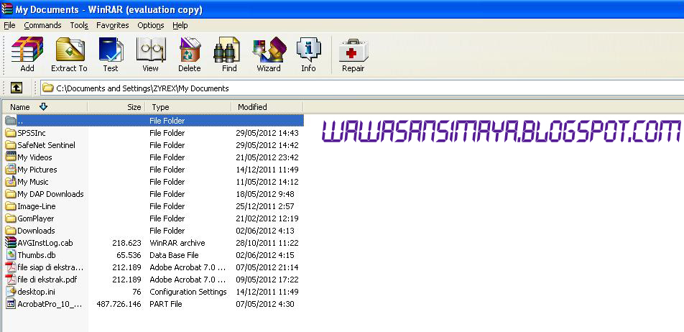
Task: Sort by the Type column header
Action: click(188, 107)
